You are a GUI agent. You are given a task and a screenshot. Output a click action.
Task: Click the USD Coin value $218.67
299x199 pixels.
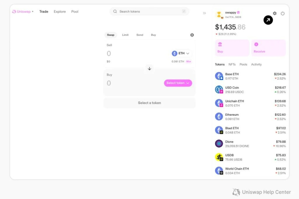point(280,88)
